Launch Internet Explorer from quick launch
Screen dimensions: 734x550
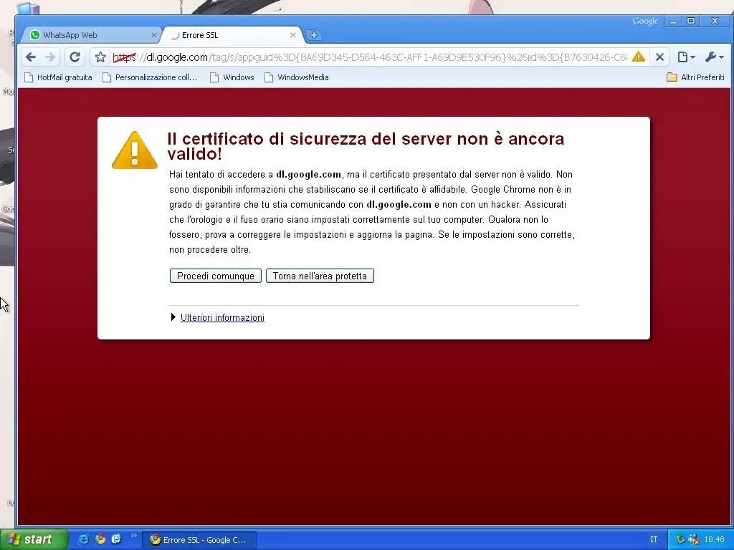click(83, 539)
